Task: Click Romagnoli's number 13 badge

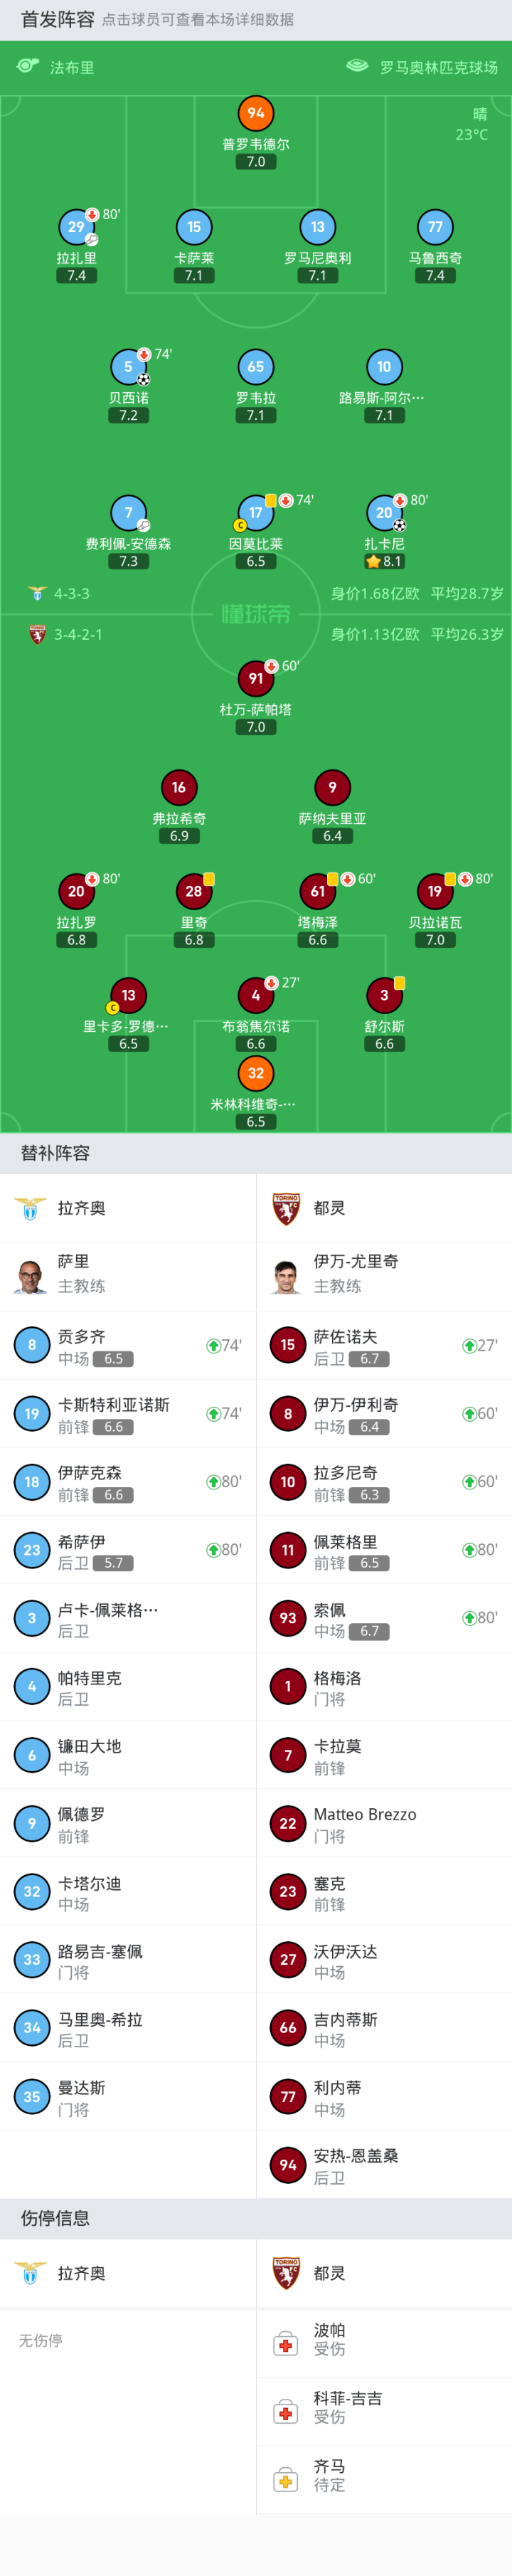Action: pos(317,227)
